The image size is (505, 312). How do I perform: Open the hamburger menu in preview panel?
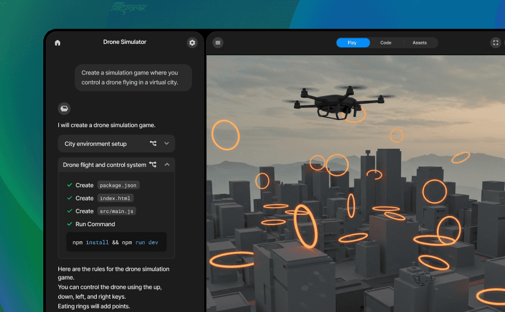[x=218, y=43]
